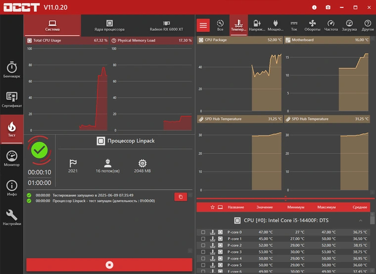Enable the P-core 4 row checkbox
Viewport: 376px width, 274px height.
point(203,258)
